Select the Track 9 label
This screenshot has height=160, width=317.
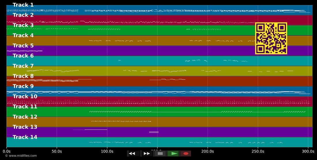23,86
